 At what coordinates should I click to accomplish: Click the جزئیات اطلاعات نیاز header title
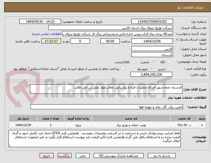point(190,7)
